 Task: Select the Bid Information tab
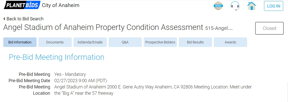pyautogui.click(x=20, y=42)
